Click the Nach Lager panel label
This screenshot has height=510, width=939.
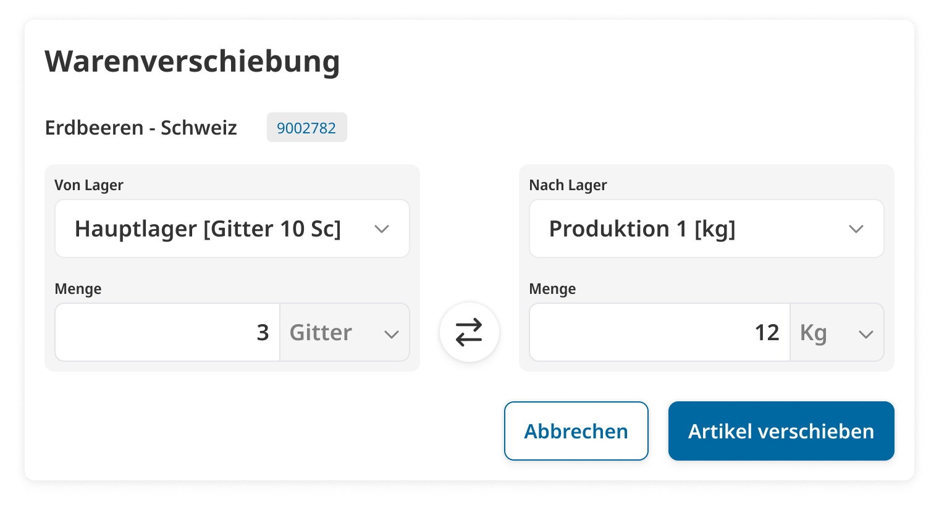(x=568, y=185)
